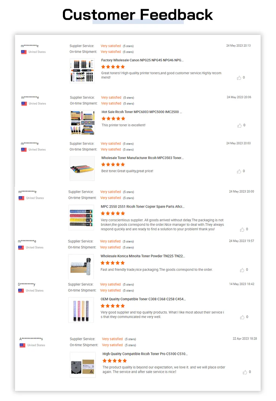Click thumbs-up on 'This printer toner is excellent!' review
The image size is (276, 401).
(239, 125)
